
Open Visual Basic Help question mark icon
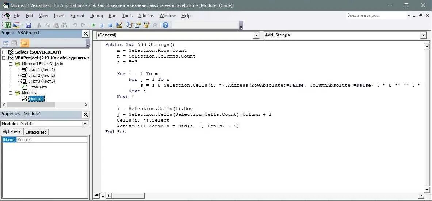pyautogui.click(x=165, y=25)
